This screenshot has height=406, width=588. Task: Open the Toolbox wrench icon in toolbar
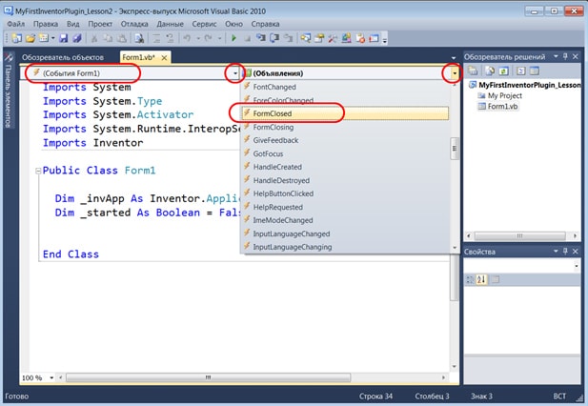[x=333, y=38]
